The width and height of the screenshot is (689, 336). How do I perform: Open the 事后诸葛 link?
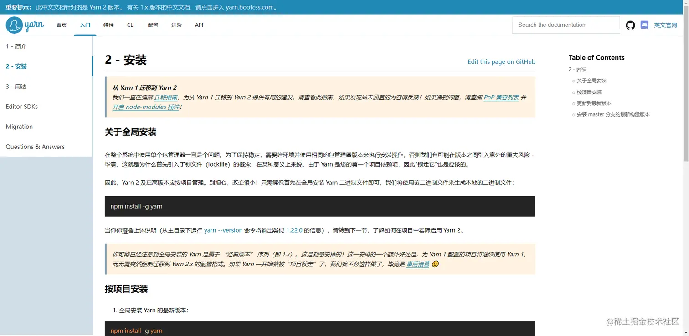[x=418, y=264]
